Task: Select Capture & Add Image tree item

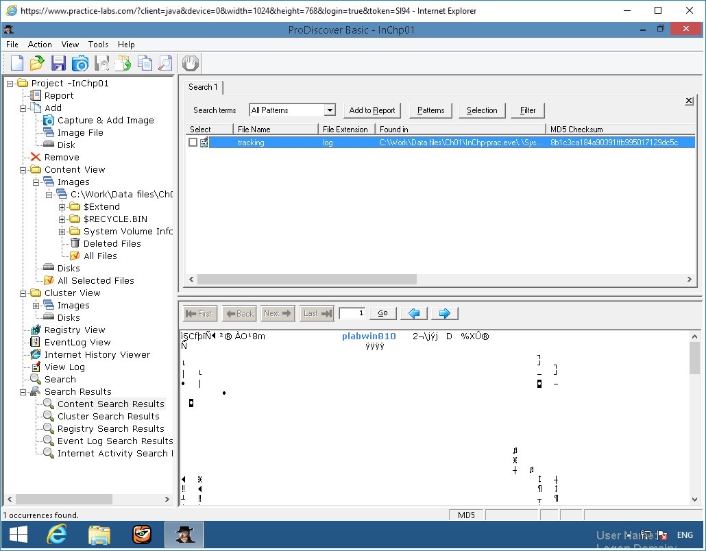Action: pos(106,120)
